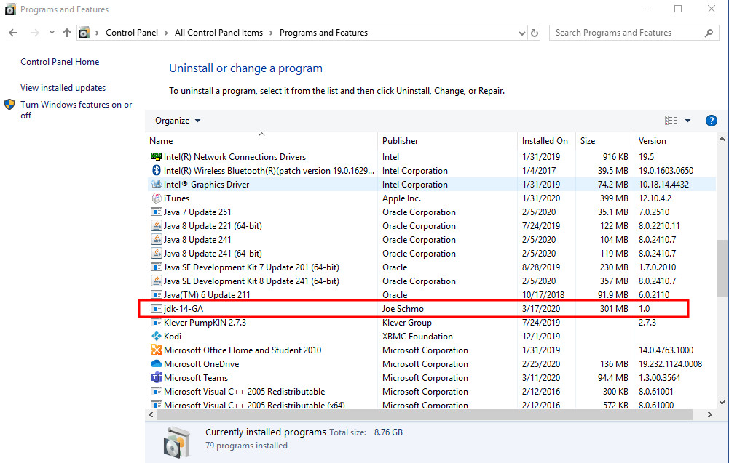Click the Java SE Development Kit 7 icon
This screenshot has width=729, height=463.
pos(156,267)
